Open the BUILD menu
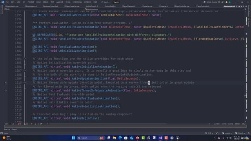This screenshot has width=251, height=141. click(x=38, y=2)
